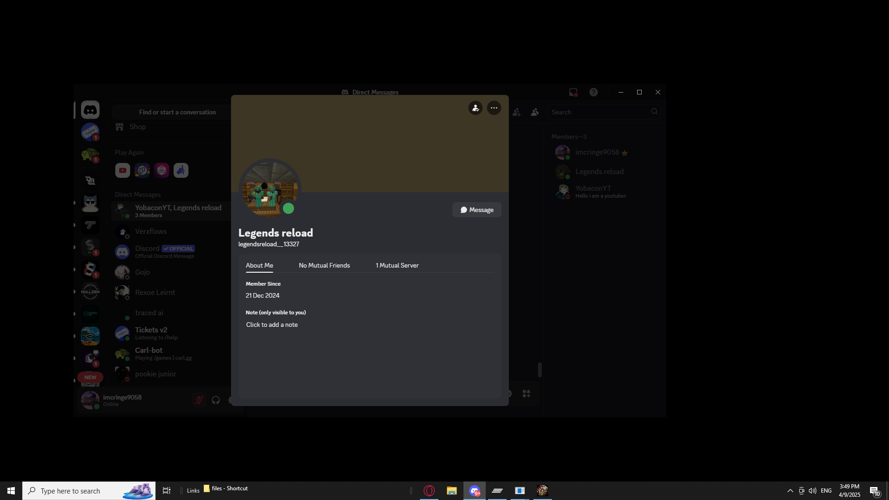Screen dimensions: 889x500
Task: Open the Discord home Direct Messages icon
Action: tap(90, 110)
